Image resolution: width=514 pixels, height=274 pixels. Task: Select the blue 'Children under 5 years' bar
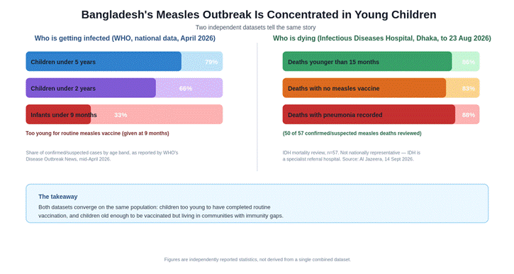pyautogui.click(x=104, y=61)
